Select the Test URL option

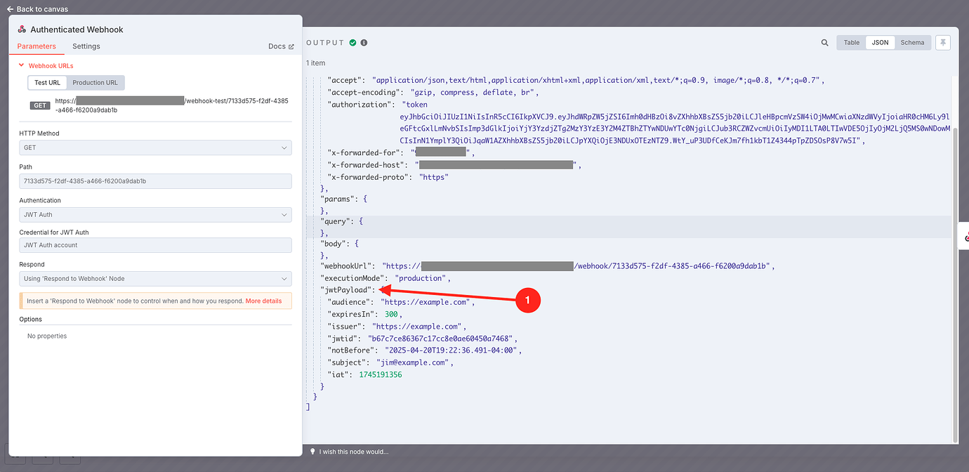click(46, 82)
